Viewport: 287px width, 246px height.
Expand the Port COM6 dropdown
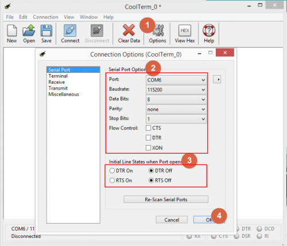(176, 80)
